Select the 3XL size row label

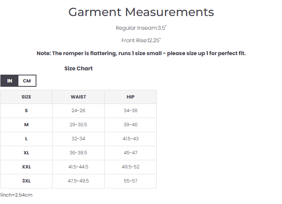pos(26,181)
